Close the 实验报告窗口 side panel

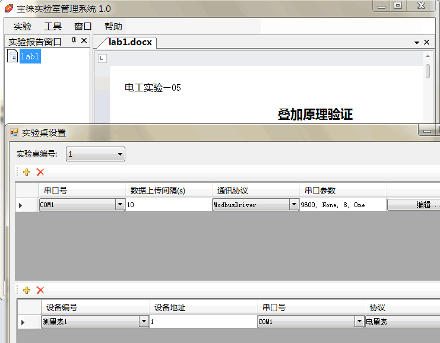coord(84,41)
